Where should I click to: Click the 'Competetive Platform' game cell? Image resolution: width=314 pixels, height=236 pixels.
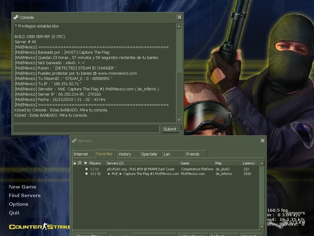pos(197,169)
